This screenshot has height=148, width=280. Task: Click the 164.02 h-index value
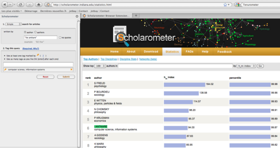click(x=210, y=84)
